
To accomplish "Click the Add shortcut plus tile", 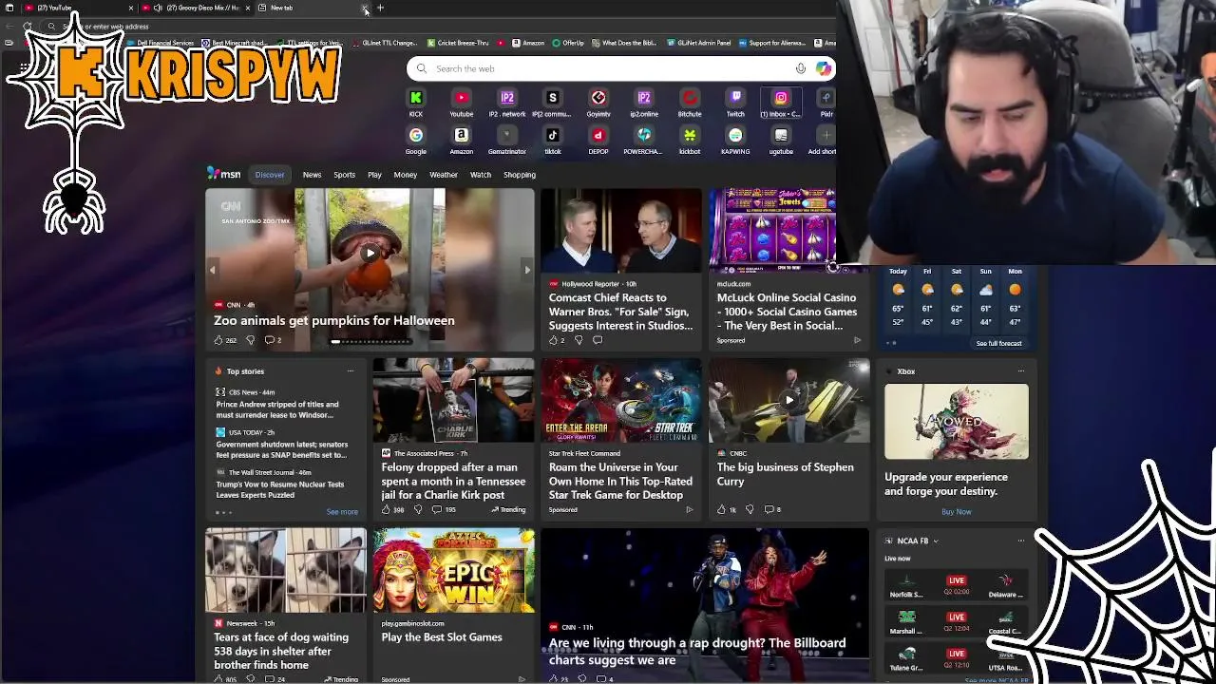I will tap(823, 141).
